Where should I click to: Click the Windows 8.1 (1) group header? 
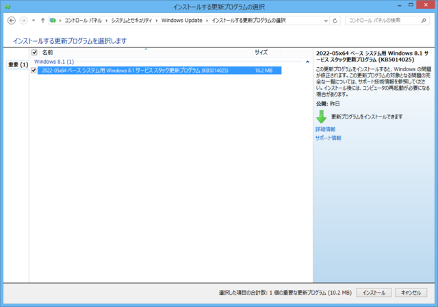(x=54, y=62)
